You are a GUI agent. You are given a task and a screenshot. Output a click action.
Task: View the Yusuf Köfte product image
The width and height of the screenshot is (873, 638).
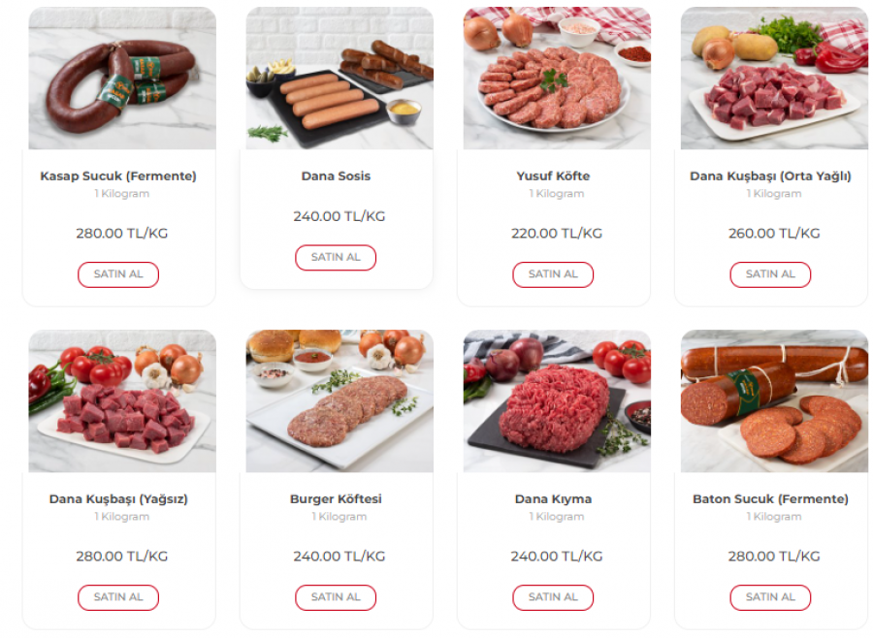557,78
